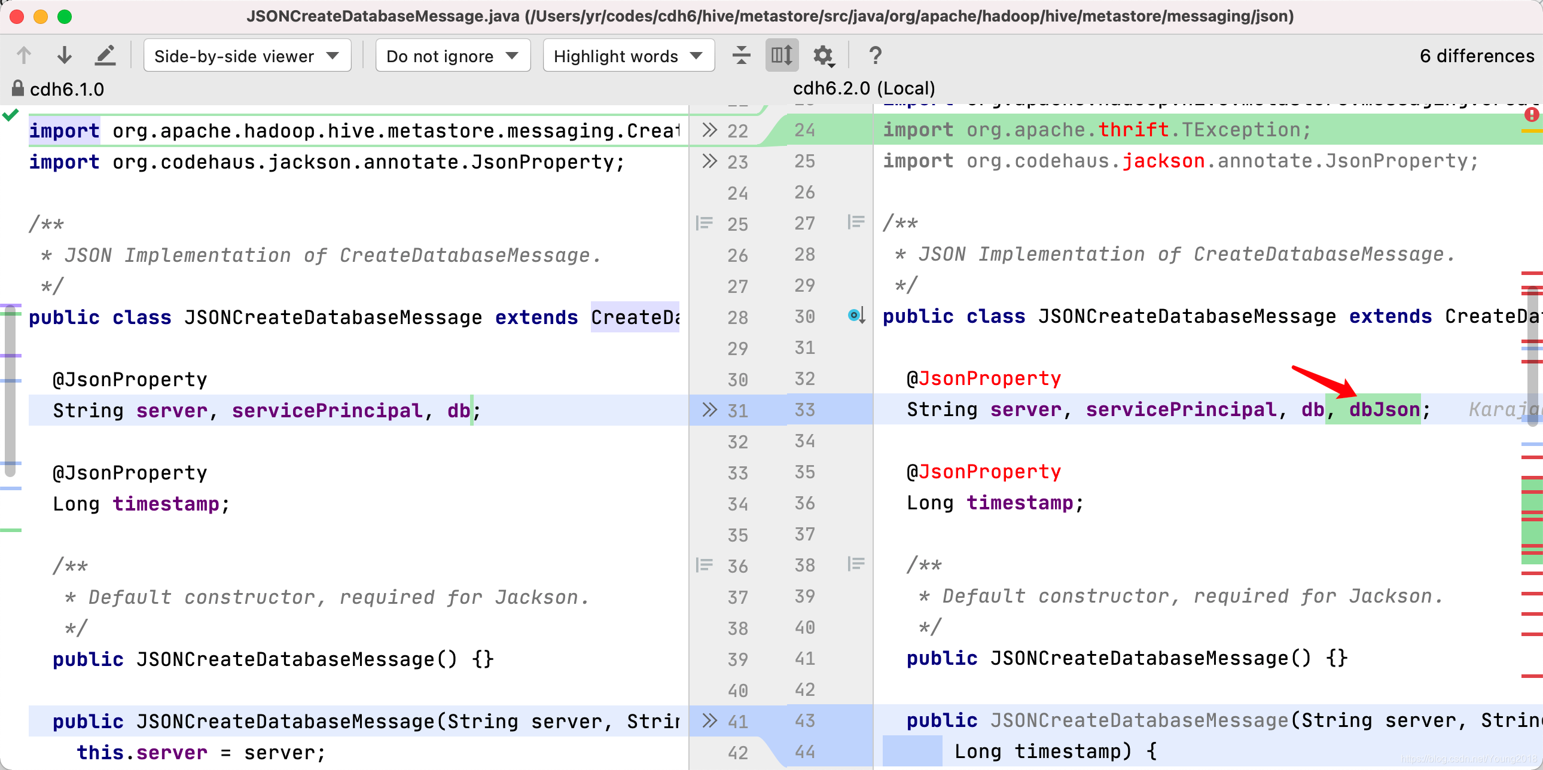Open Highlight words dropdown

point(628,56)
